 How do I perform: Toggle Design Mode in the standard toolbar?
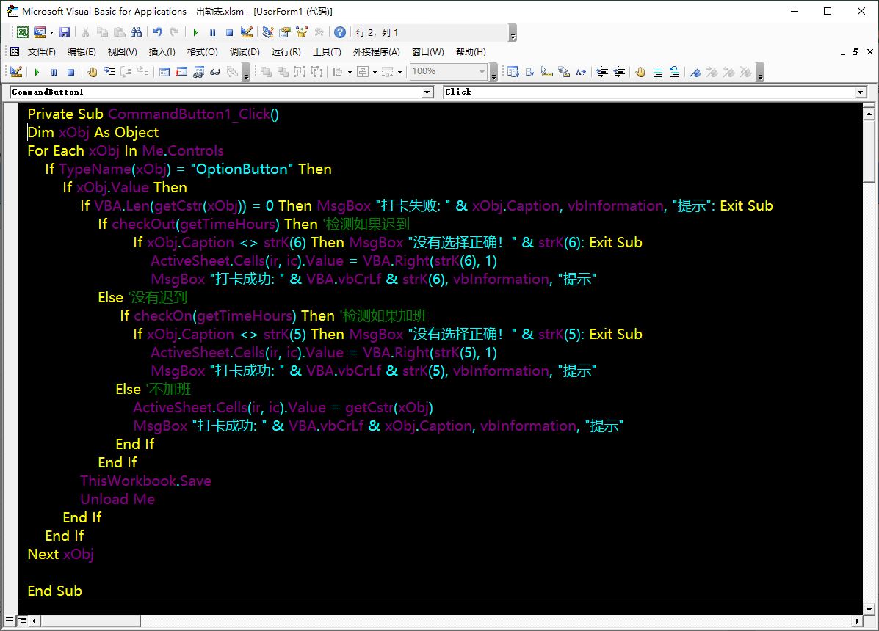click(247, 32)
